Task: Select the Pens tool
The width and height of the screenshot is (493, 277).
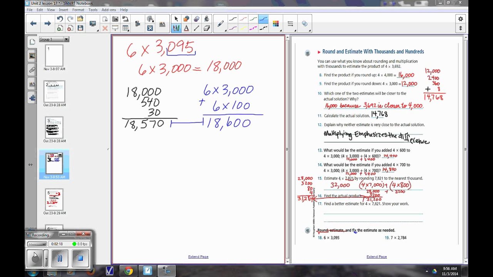Action: point(176,28)
